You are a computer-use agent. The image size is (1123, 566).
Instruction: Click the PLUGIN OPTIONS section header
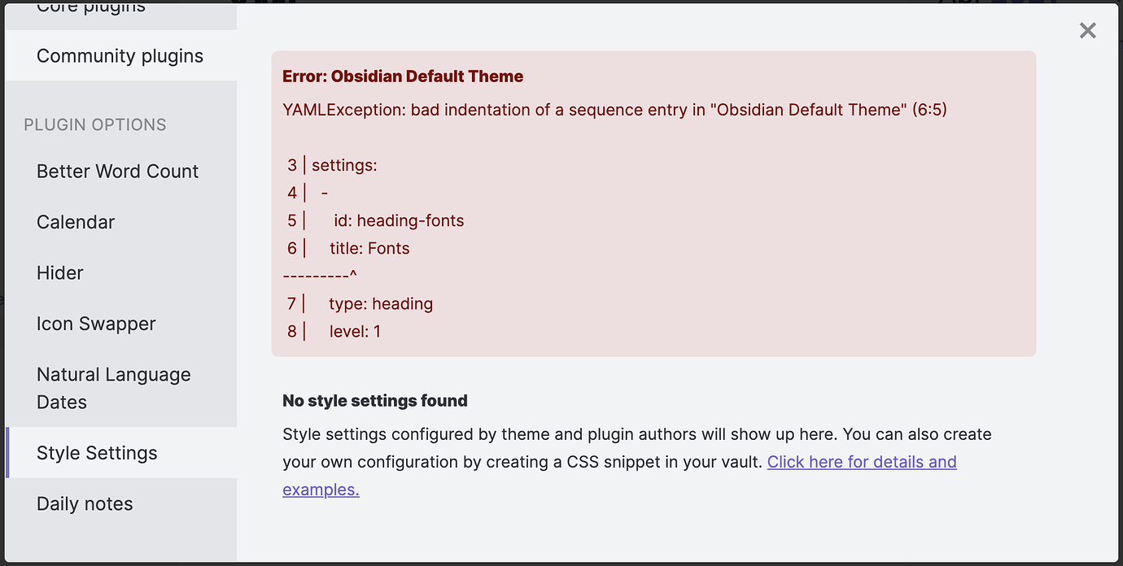(95, 124)
